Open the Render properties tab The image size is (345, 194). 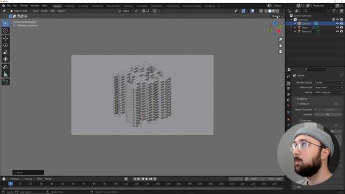click(x=288, y=84)
